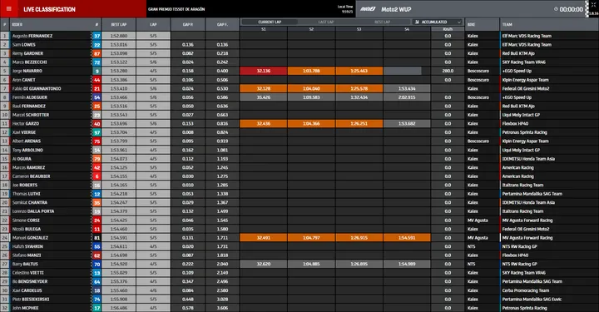Click the LAP column header

153,24
